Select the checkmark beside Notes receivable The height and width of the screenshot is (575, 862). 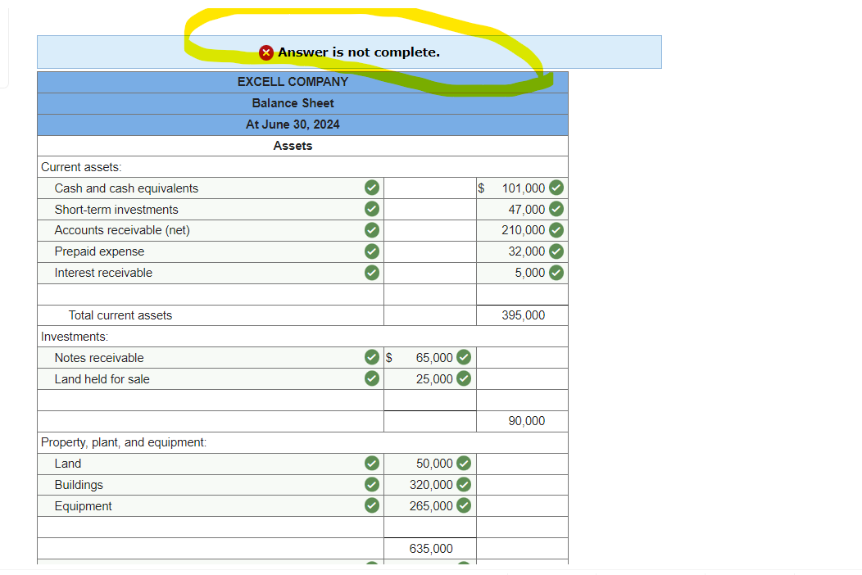click(x=371, y=358)
